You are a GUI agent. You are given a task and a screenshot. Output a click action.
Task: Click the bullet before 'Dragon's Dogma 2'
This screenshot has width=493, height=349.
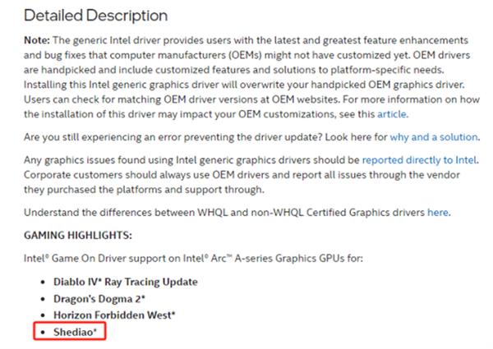pos(43,299)
